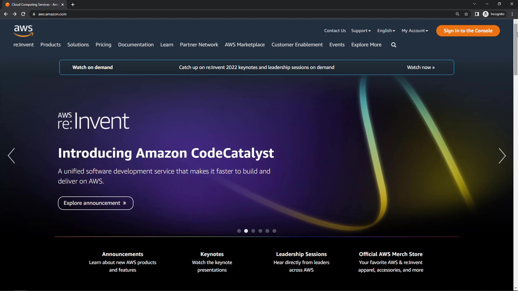Open Chrome three-dot menu

pyautogui.click(x=512, y=14)
